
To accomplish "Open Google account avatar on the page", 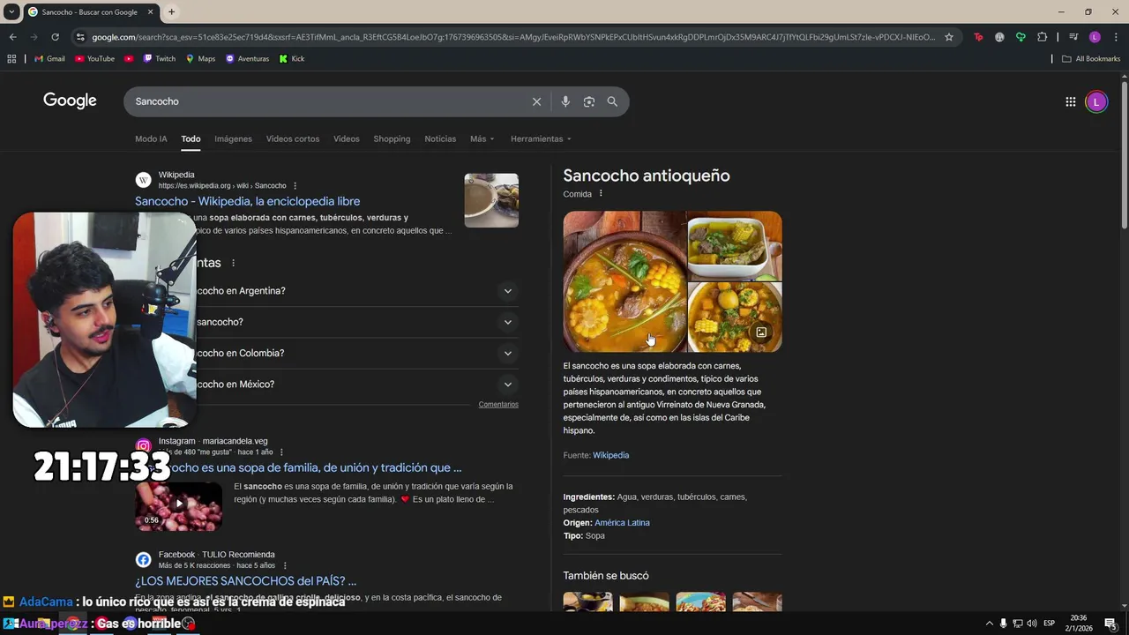I will 1096,101.
